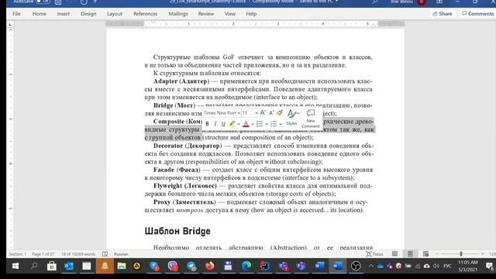Open the Ribbon Display Options icon
Image resolution: width=496 pixels, height=279 pixels.
point(439,2)
